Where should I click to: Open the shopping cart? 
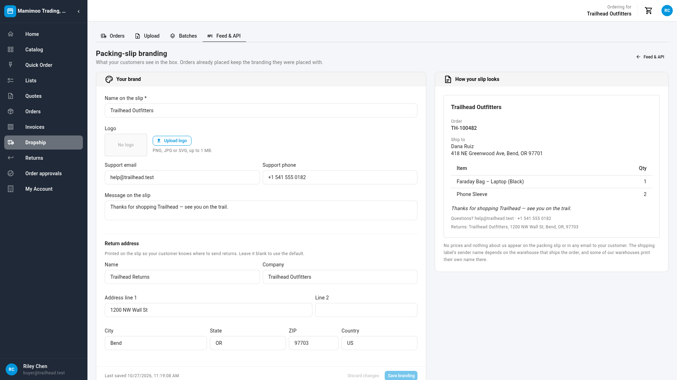[648, 11]
